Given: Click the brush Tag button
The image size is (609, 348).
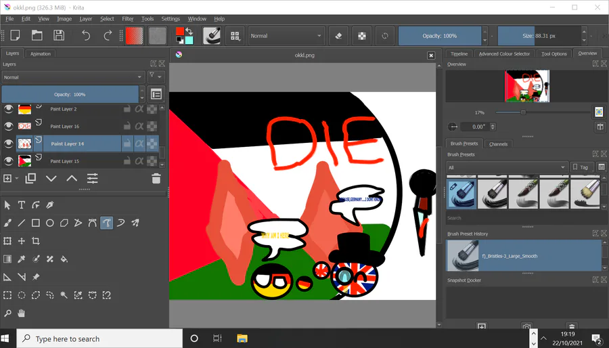Looking at the screenshot, I should point(581,167).
